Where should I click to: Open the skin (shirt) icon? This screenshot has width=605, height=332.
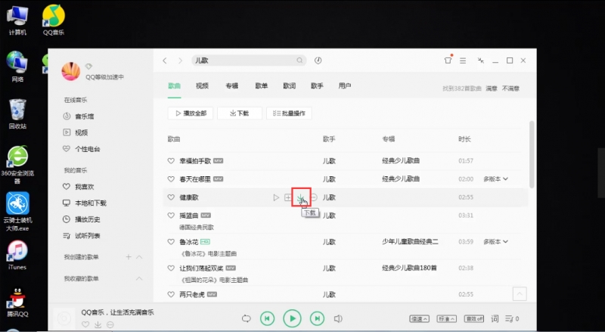pyautogui.click(x=448, y=61)
